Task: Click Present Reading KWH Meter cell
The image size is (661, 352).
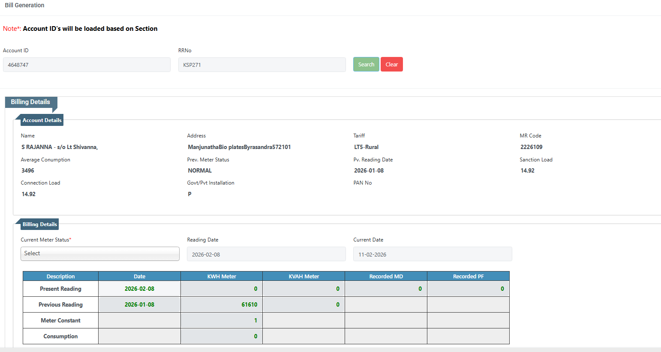Action: tap(221, 289)
